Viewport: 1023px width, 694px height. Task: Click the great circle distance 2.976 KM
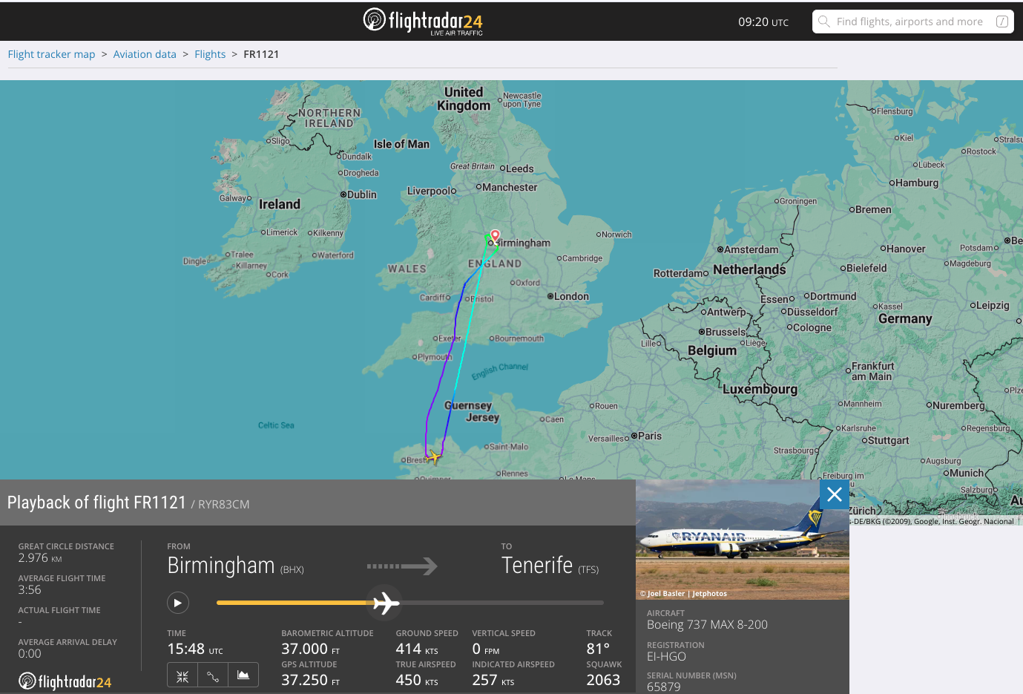40,558
